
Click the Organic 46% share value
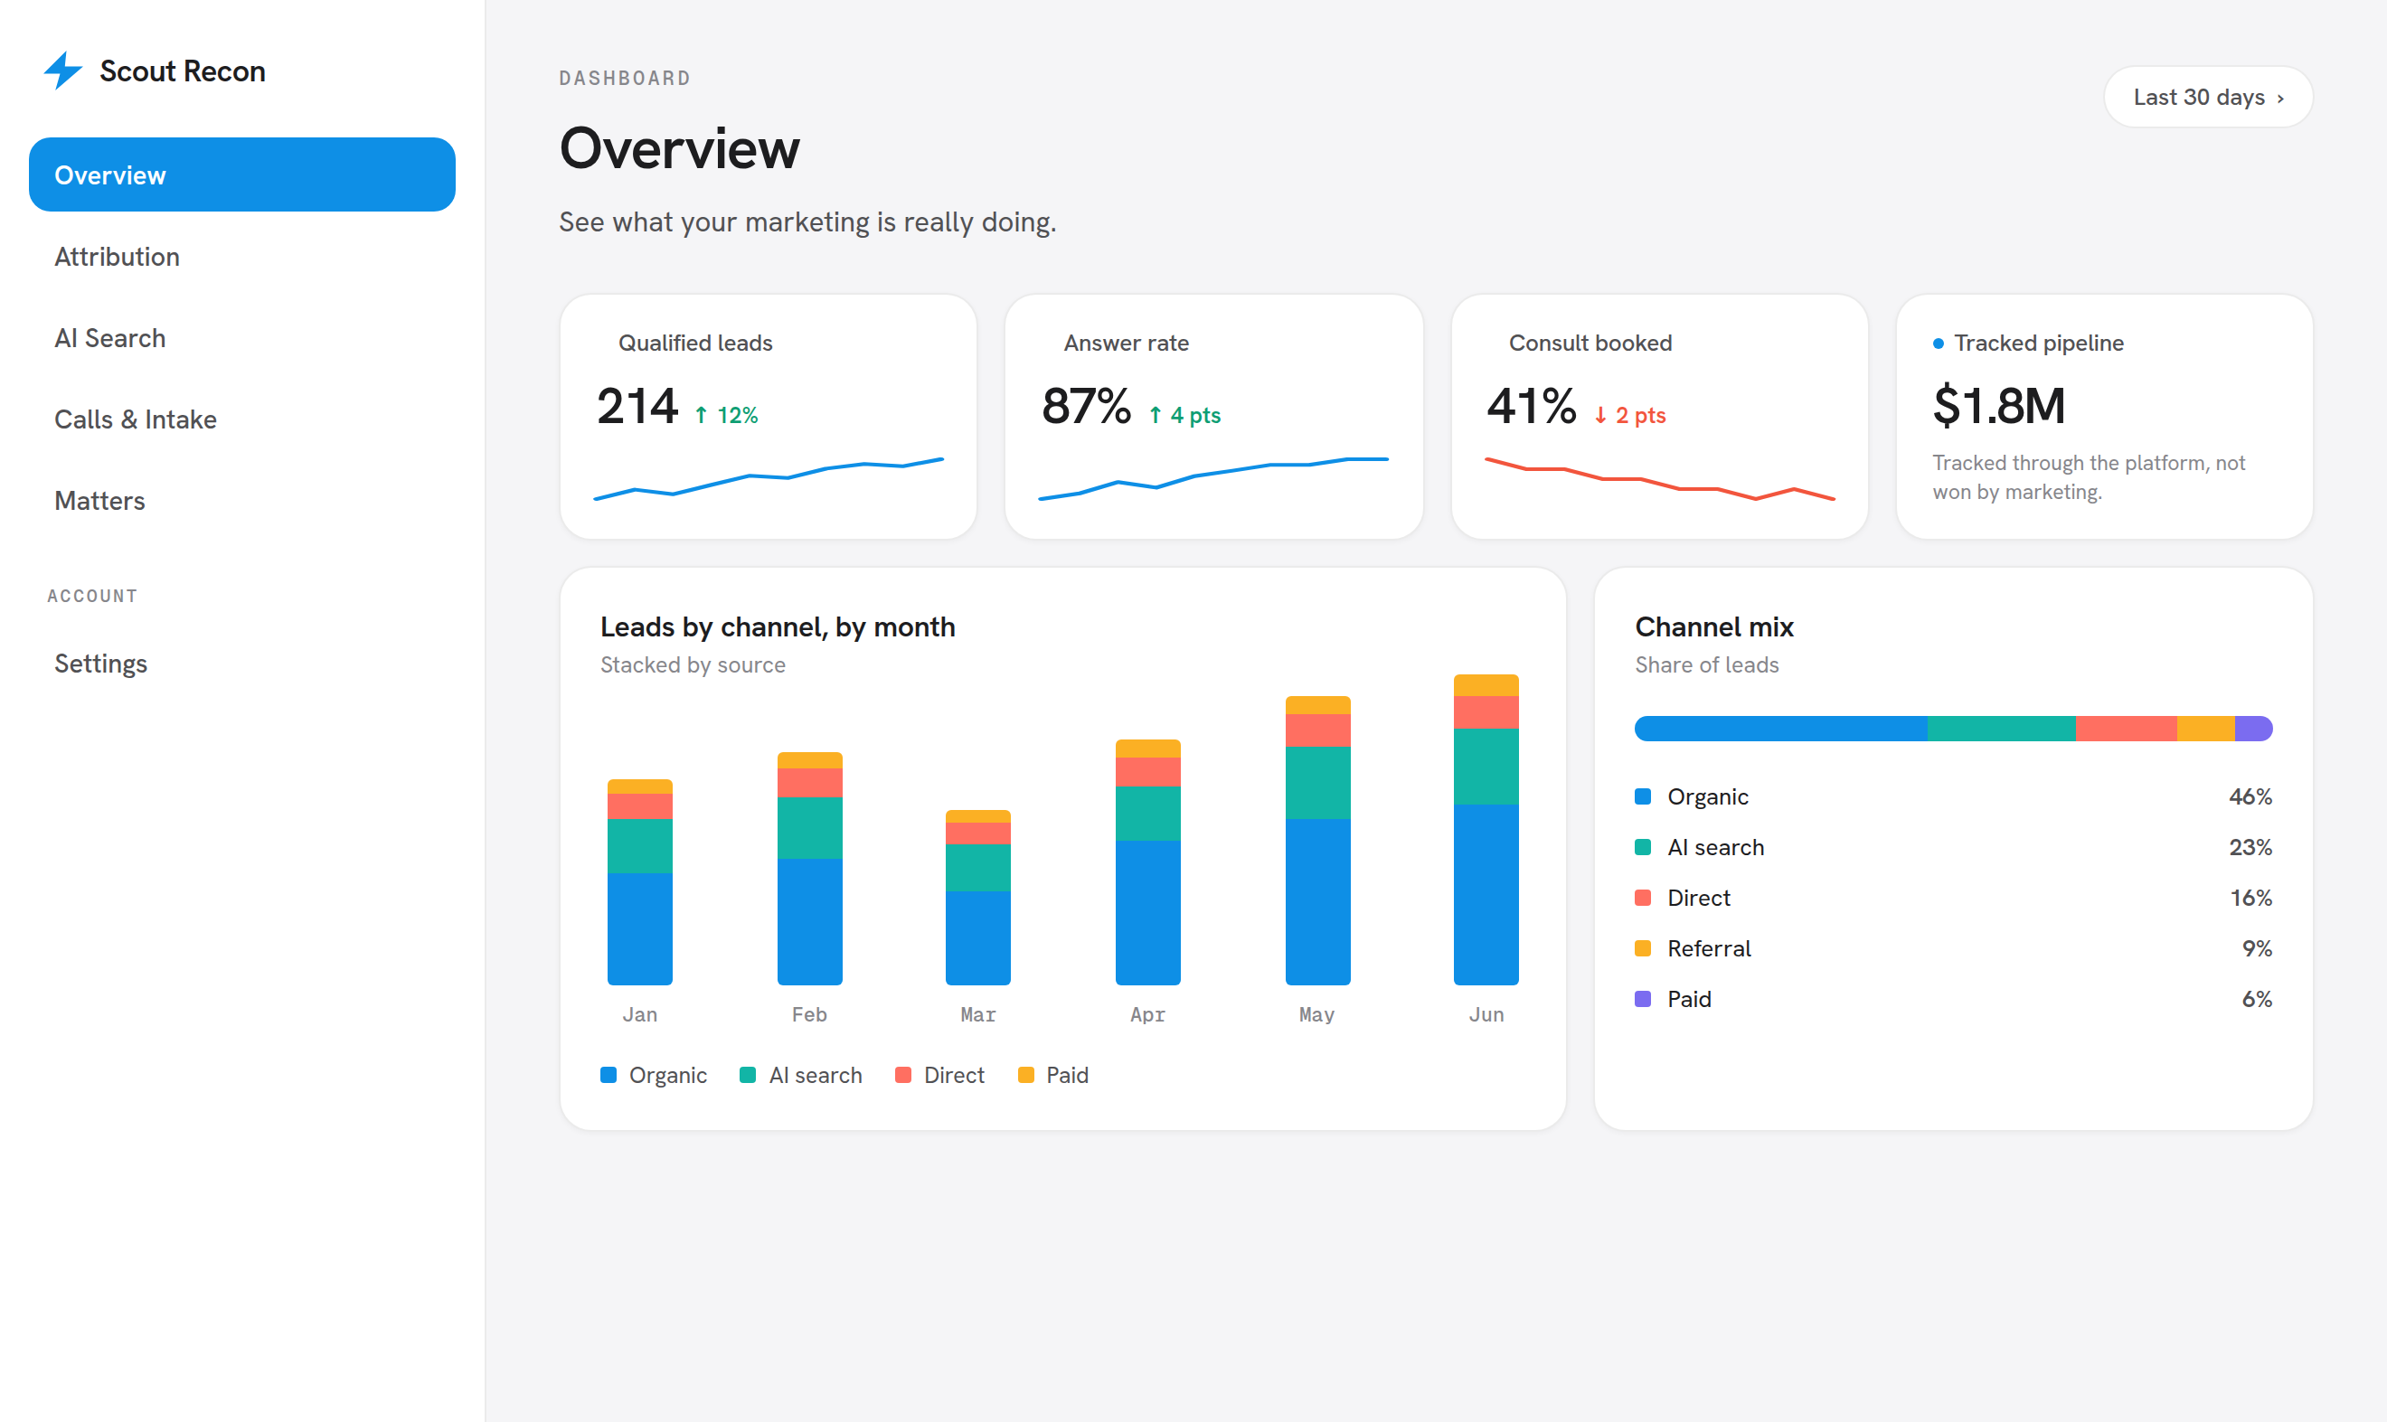pos(2250,796)
